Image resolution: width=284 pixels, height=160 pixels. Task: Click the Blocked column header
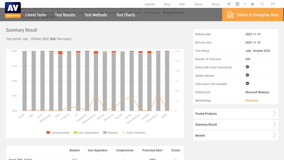click(75, 150)
